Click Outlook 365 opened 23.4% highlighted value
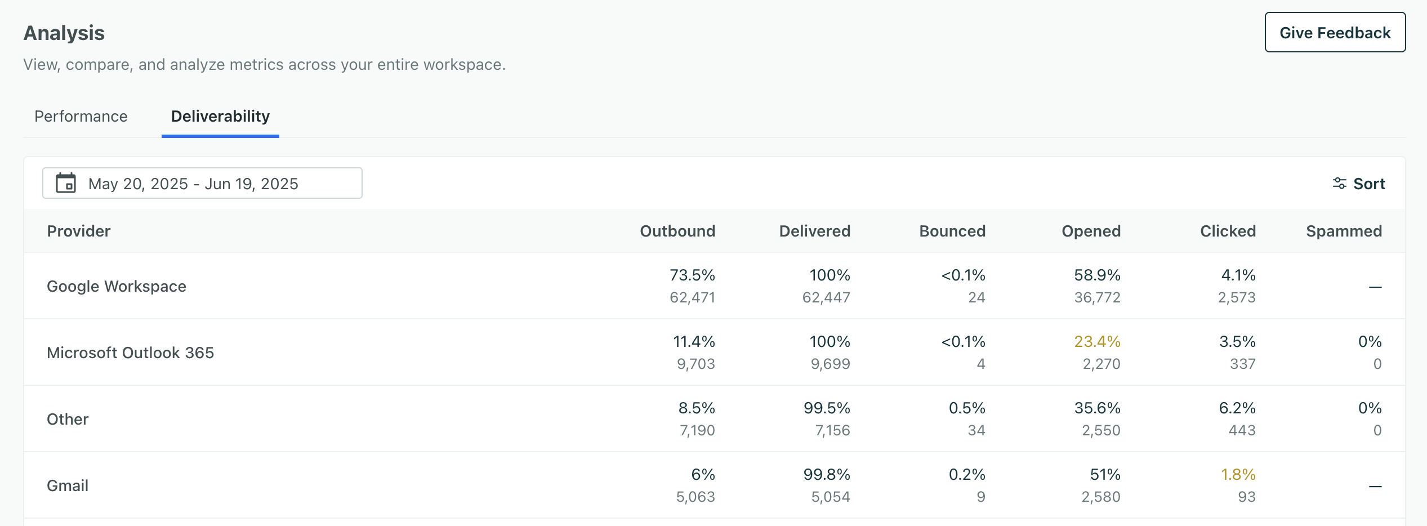 pos(1097,341)
